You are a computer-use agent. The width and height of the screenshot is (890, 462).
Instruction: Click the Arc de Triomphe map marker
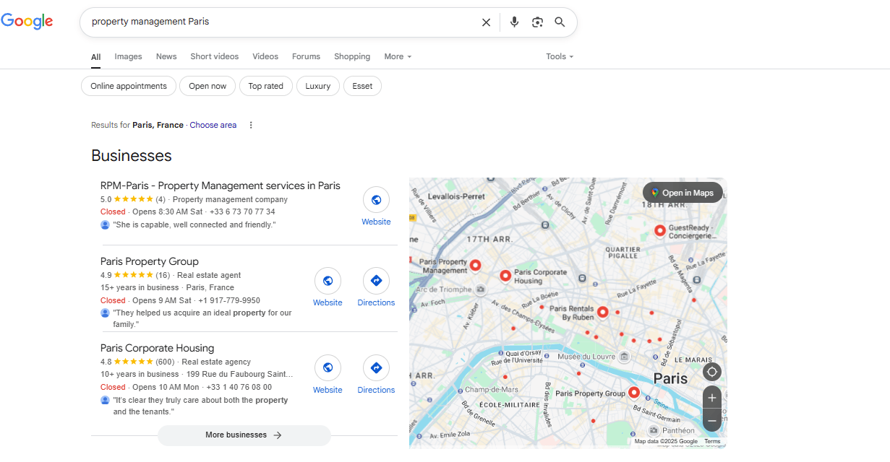coord(480,289)
